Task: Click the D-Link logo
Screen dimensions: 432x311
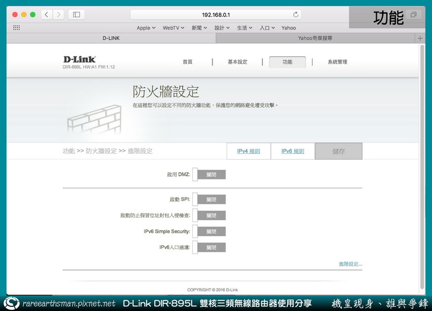Action: click(80, 59)
